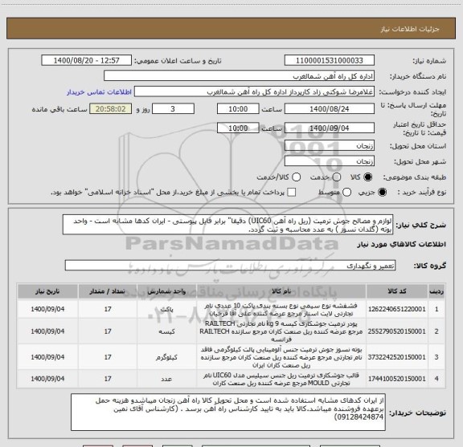Select the خدمت radio button
This screenshot has width=463, height=447.
point(337,177)
